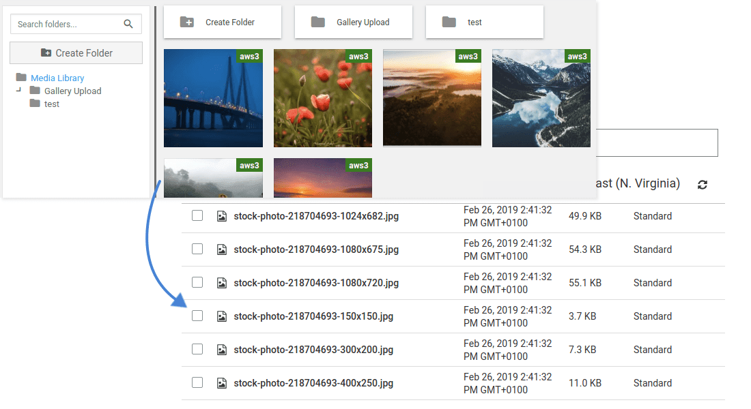Click image file icon of 1080x720.jpg row

point(222,283)
